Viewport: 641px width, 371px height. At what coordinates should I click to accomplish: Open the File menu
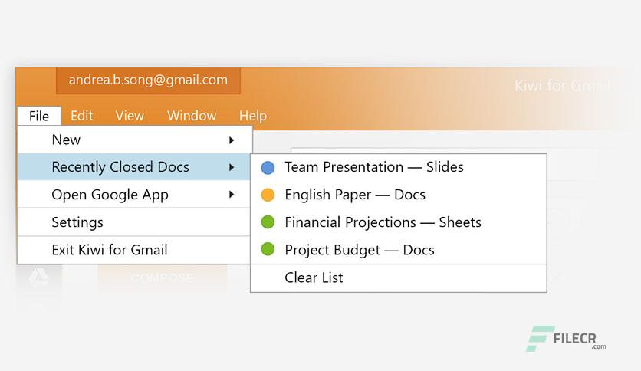(39, 116)
